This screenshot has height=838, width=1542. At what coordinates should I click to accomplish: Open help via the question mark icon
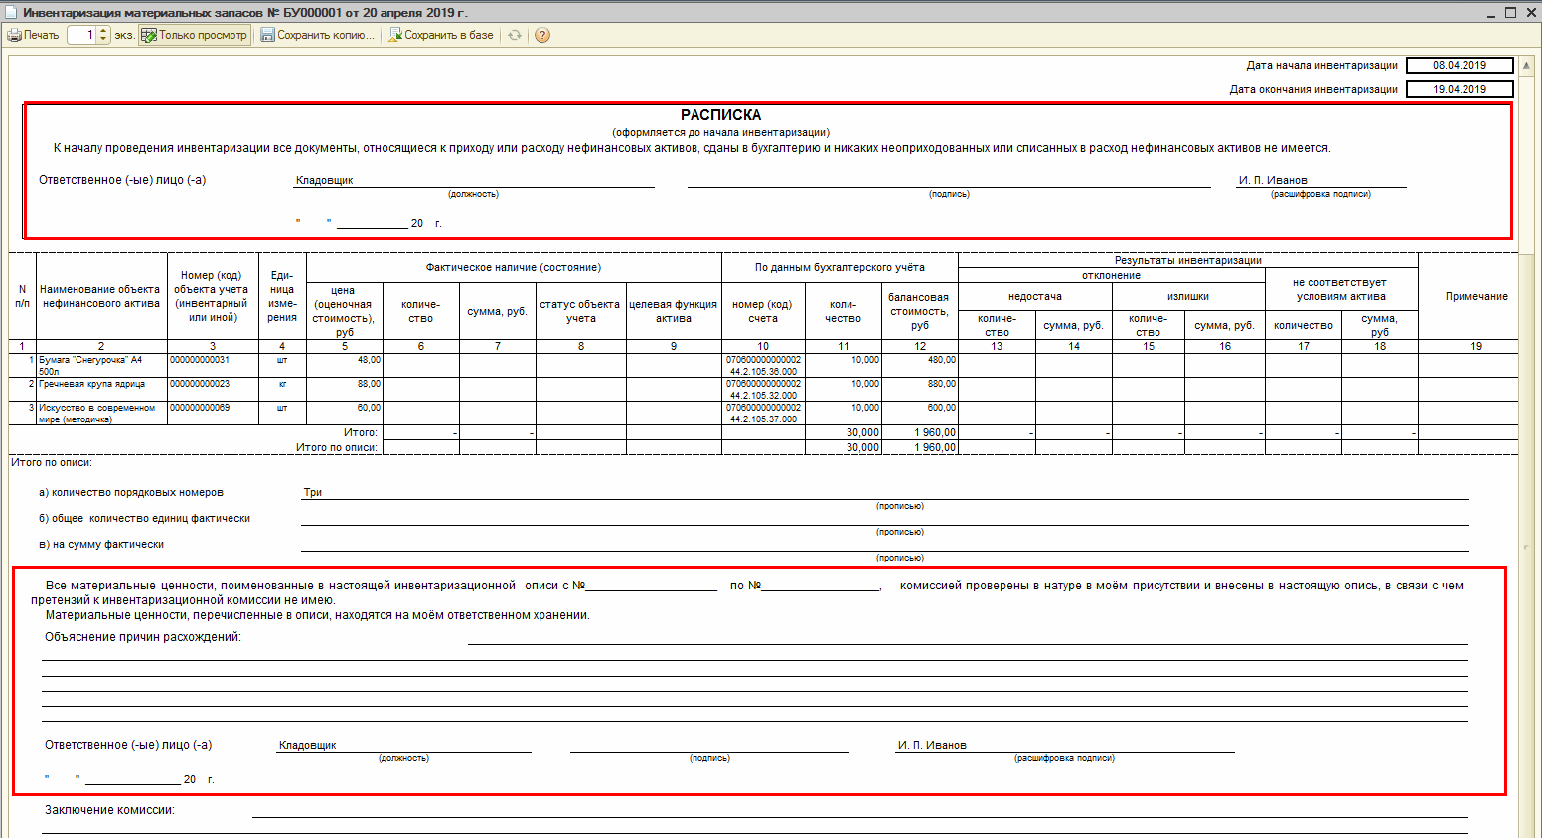[542, 35]
